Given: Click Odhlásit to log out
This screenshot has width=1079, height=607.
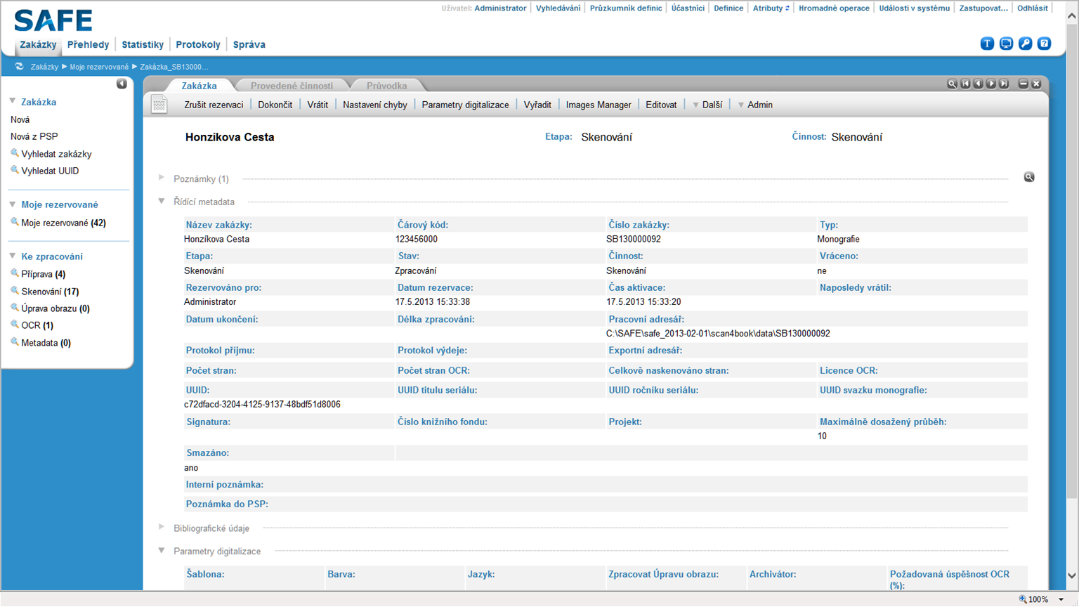Looking at the screenshot, I should coord(1033,8).
